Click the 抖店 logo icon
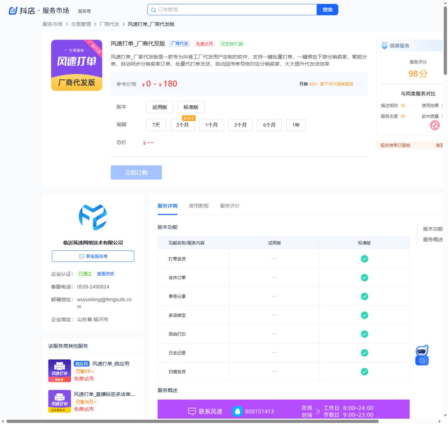Screen dimensions: 448x424 pyautogui.click(x=13, y=11)
